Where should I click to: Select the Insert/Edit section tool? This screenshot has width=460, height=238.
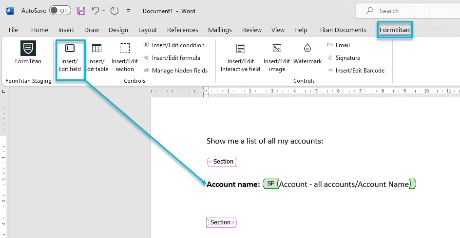(x=125, y=48)
